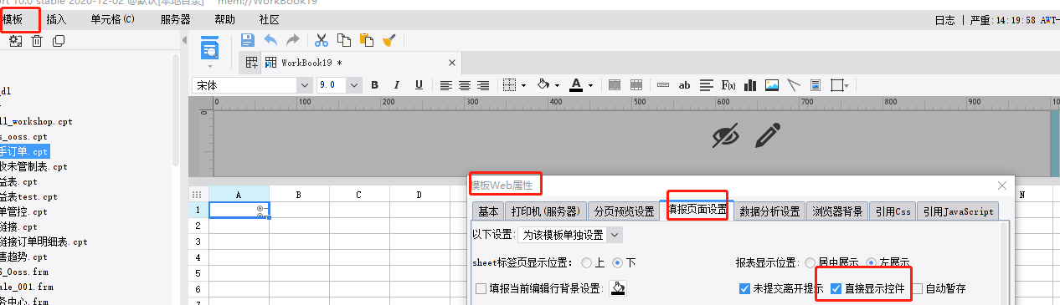This screenshot has height=305, width=1060.
Task: Open the 服务器 menu
Action: [x=175, y=19]
